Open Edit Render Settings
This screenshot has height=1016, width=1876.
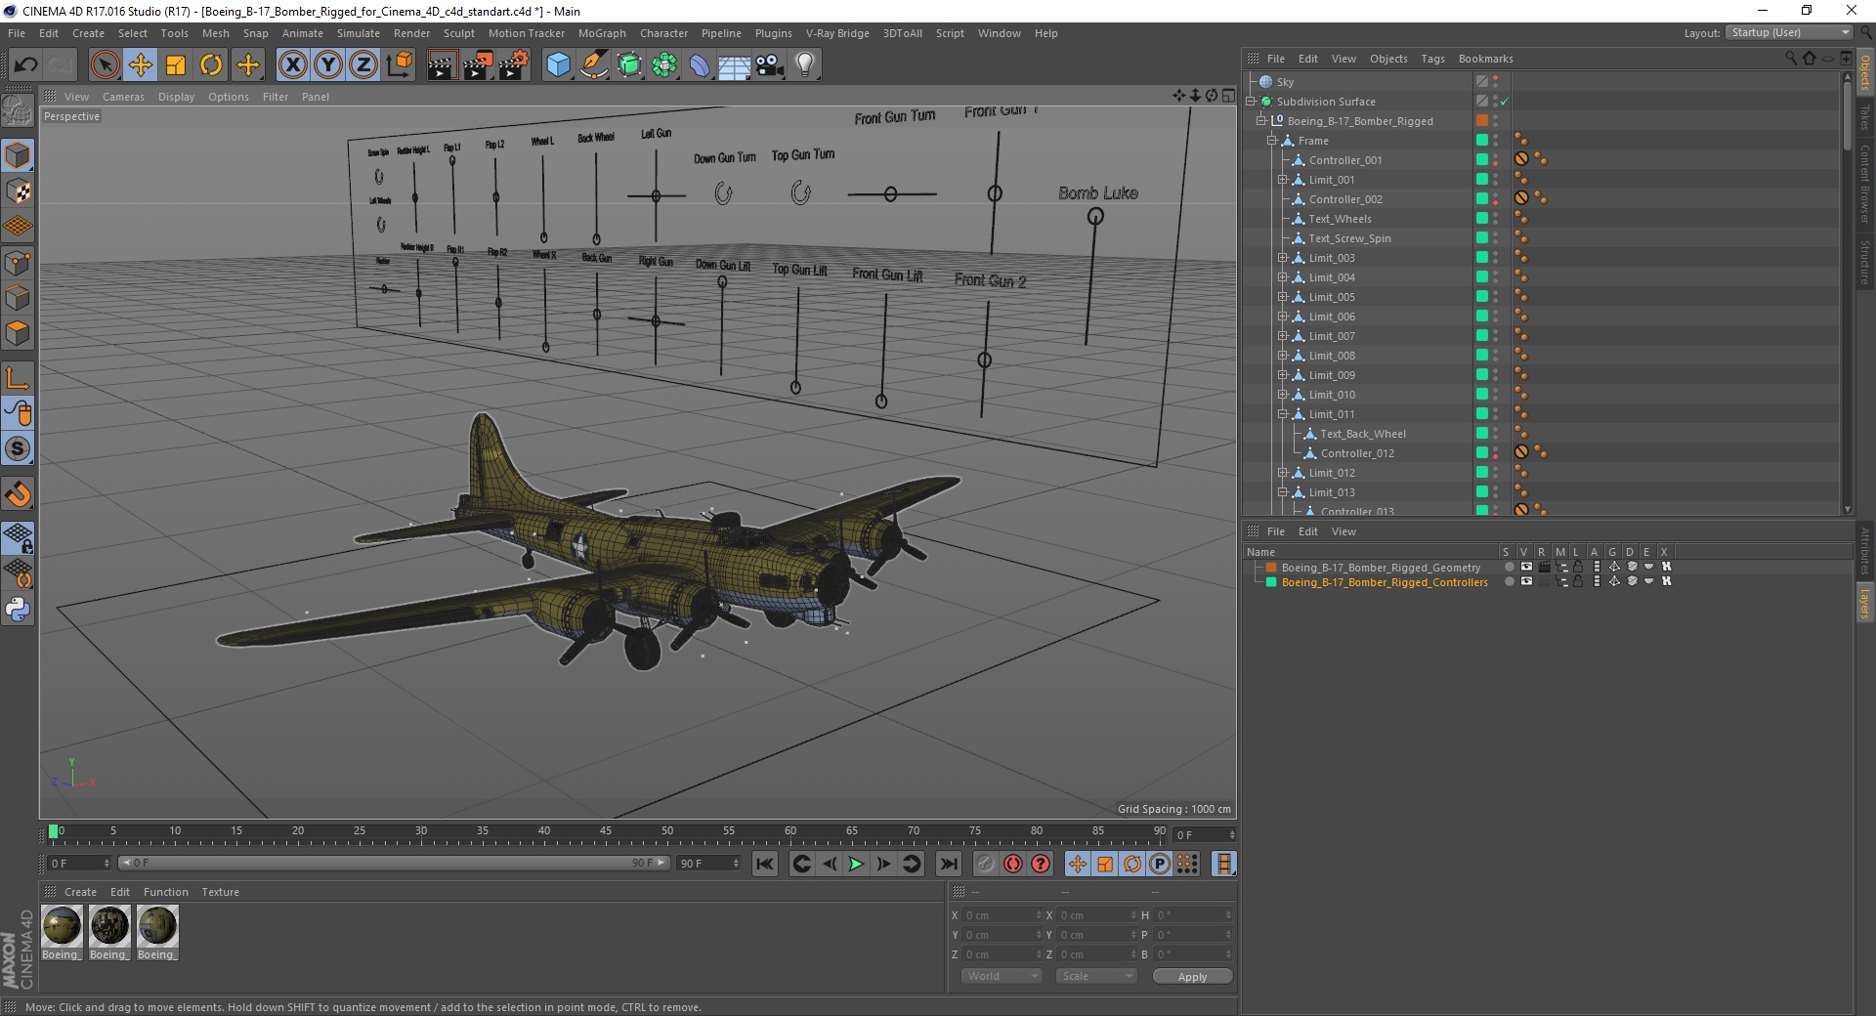tap(514, 65)
